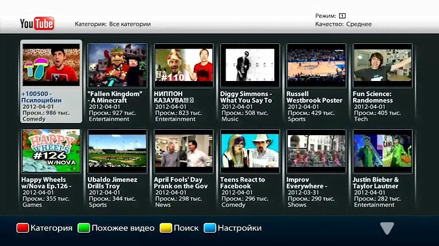Click the Режим mode indicator icon

[x=342, y=15]
